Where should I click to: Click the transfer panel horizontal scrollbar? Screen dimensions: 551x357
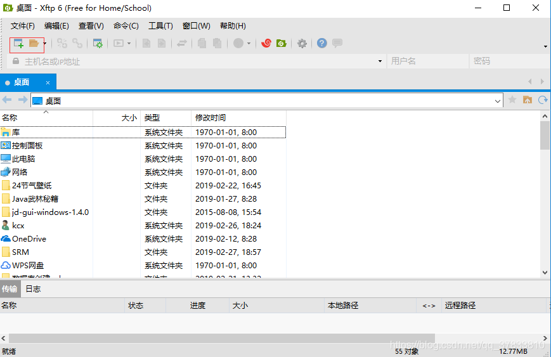coord(222,339)
